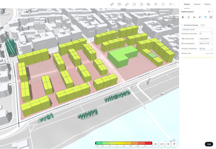Click the compass north arrow icon

coord(174,144)
